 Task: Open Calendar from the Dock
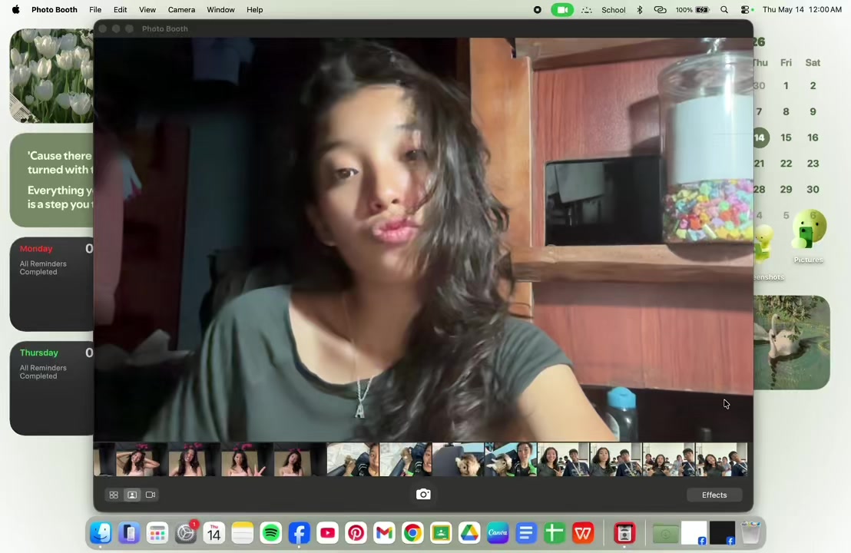(214, 533)
